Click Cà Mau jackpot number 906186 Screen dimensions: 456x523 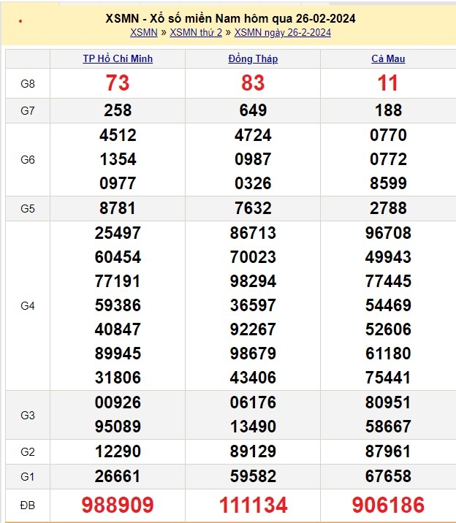click(387, 505)
